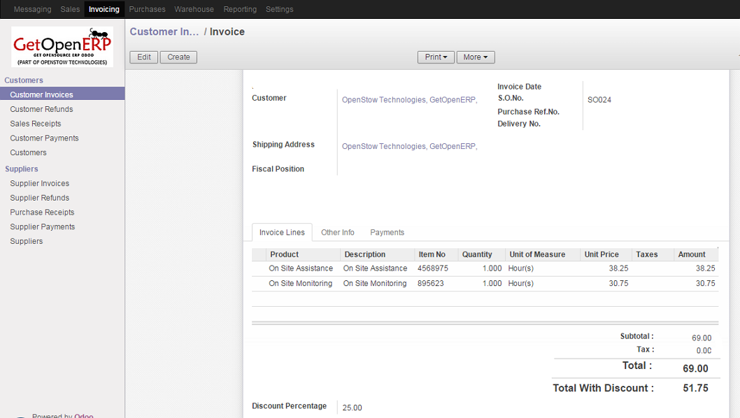The height and width of the screenshot is (418, 740).
Task: Click the GetOpenERP company logo
Action: coord(62,47)
